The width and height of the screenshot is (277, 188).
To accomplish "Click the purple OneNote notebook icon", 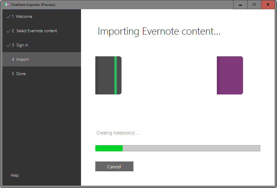I will (230, 75).
